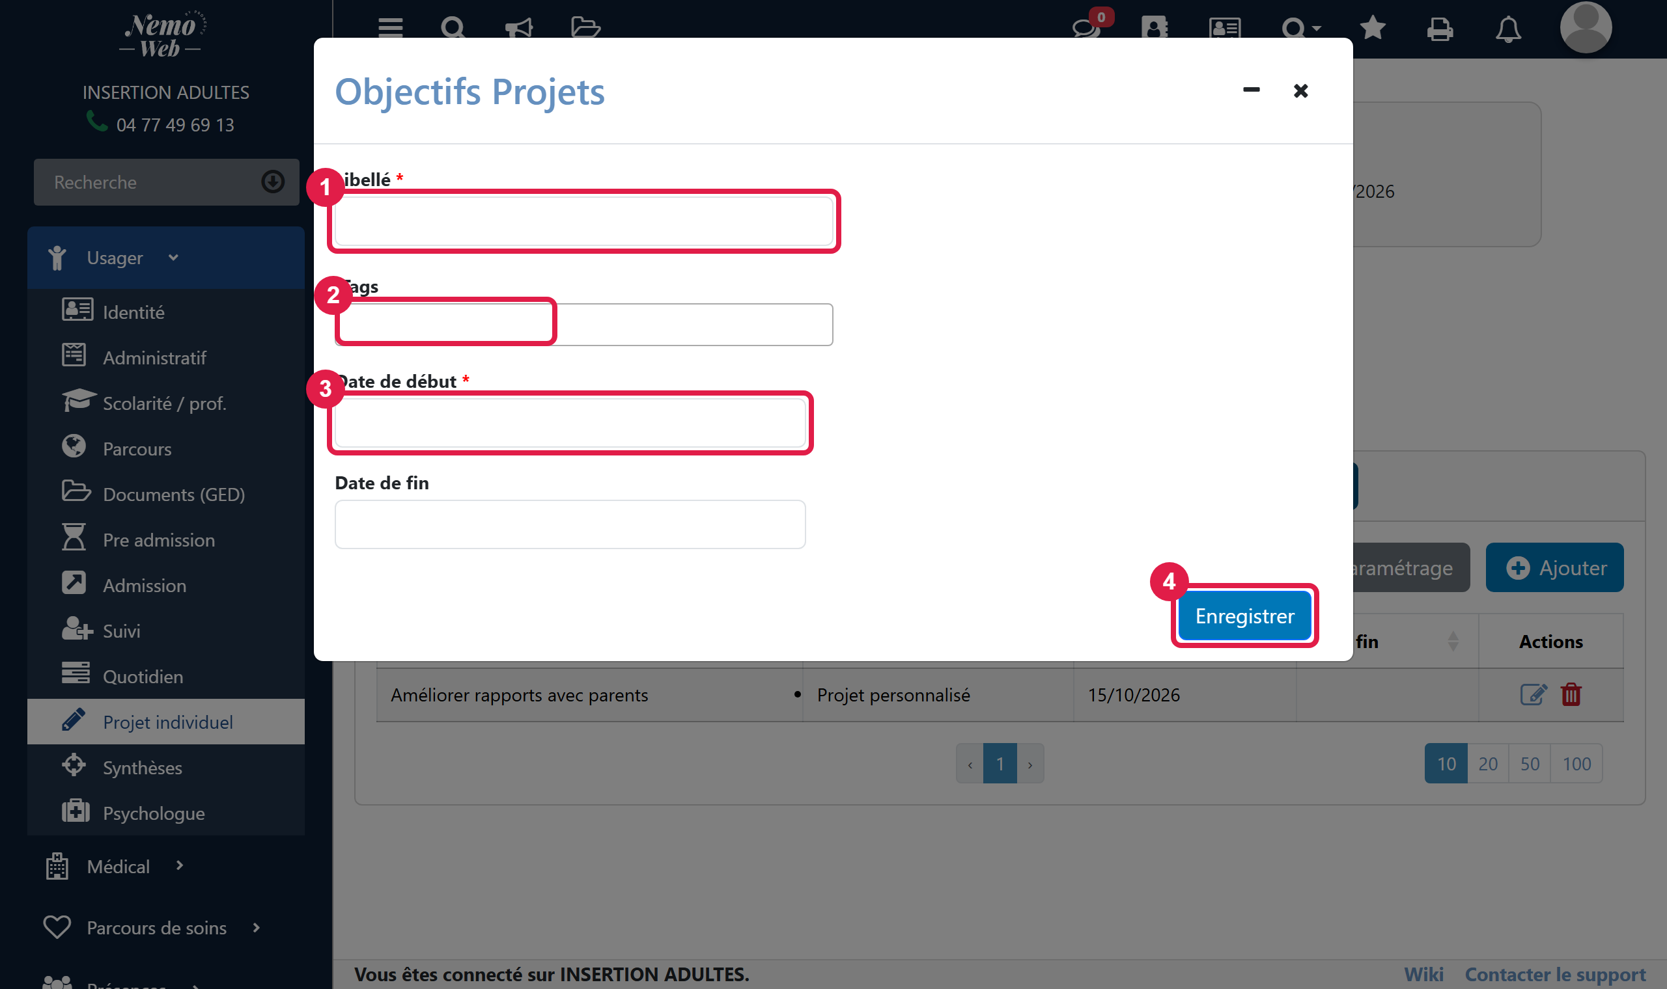Open the messages chat bubble icon
The image size is (1667, 989).
pos(1086,28)
